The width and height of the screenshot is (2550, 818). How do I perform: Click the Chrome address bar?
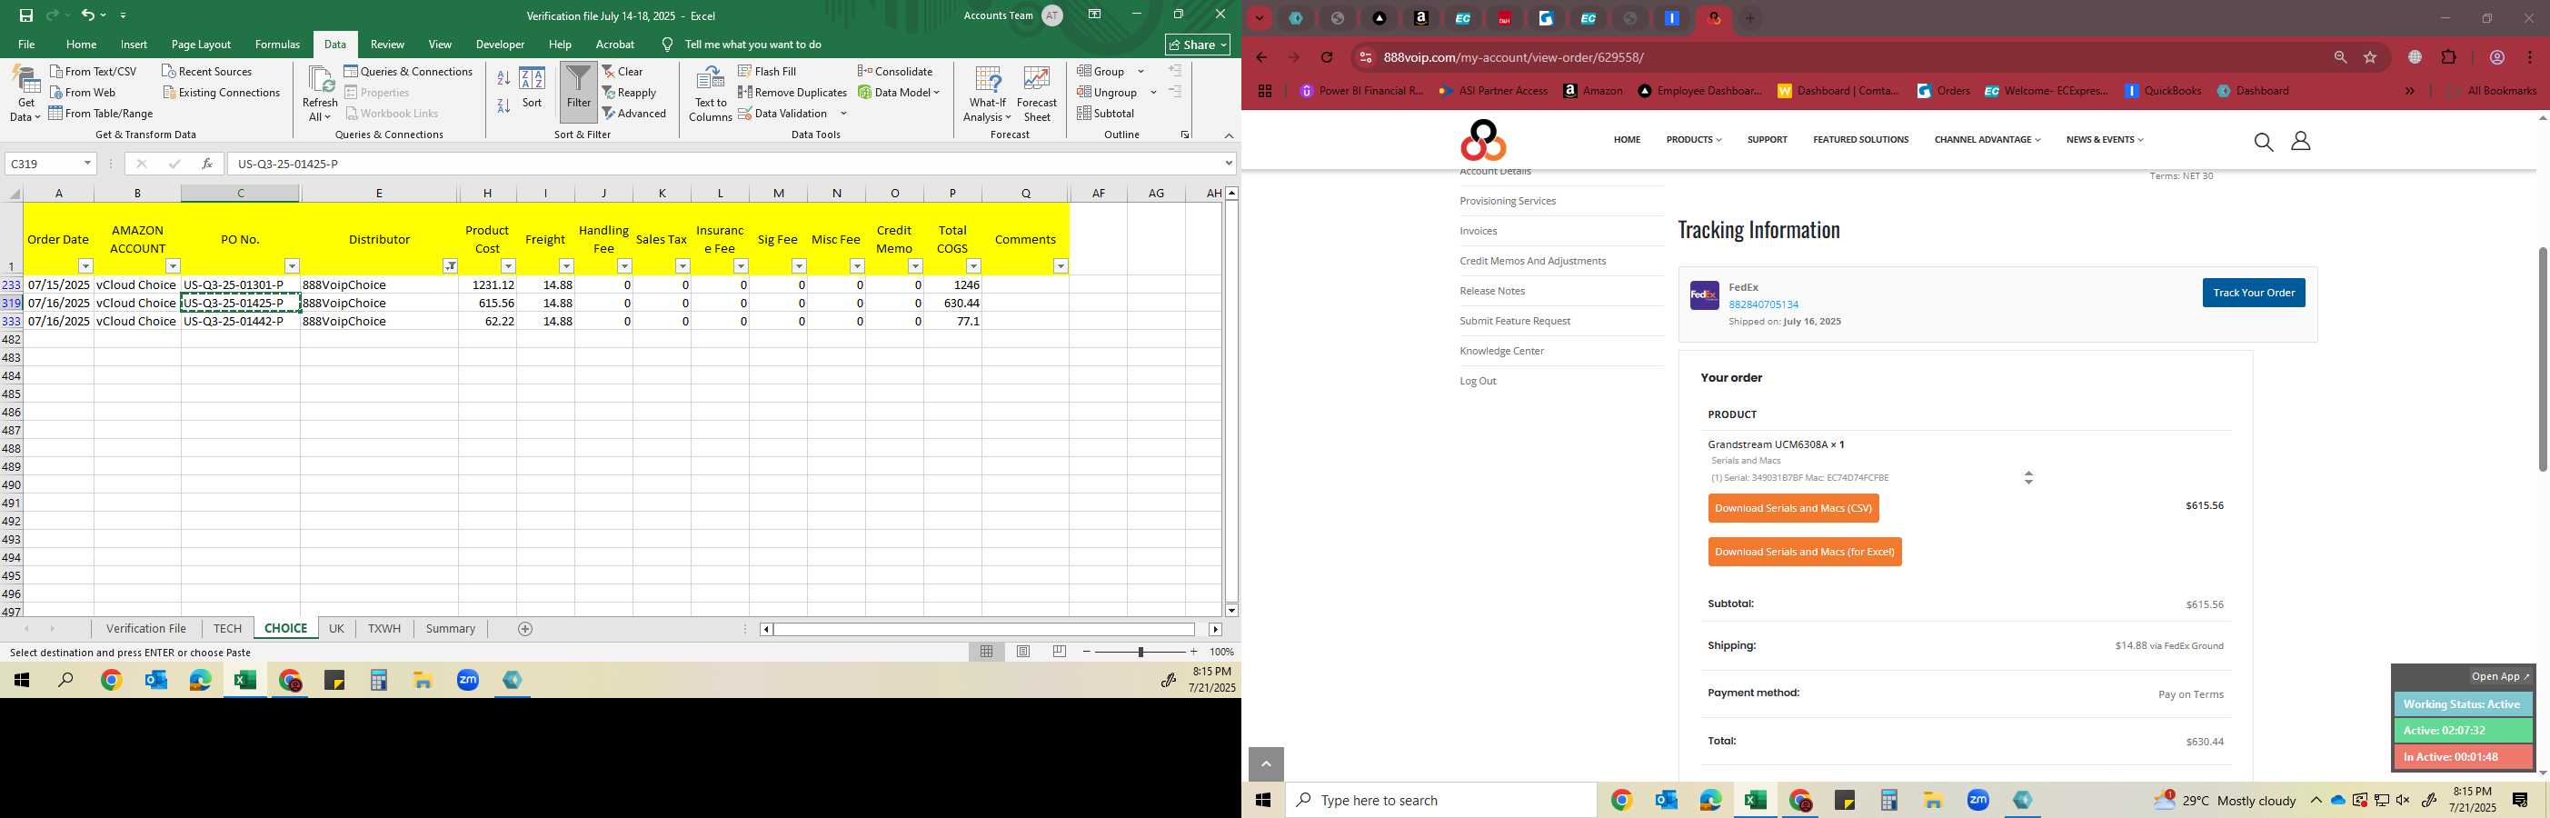coord(1841,57)
